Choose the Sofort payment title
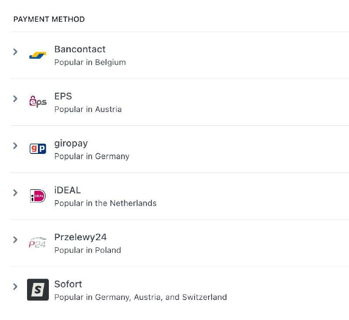The height and width of the screenshot is (320, 349). tap(68, 284)
